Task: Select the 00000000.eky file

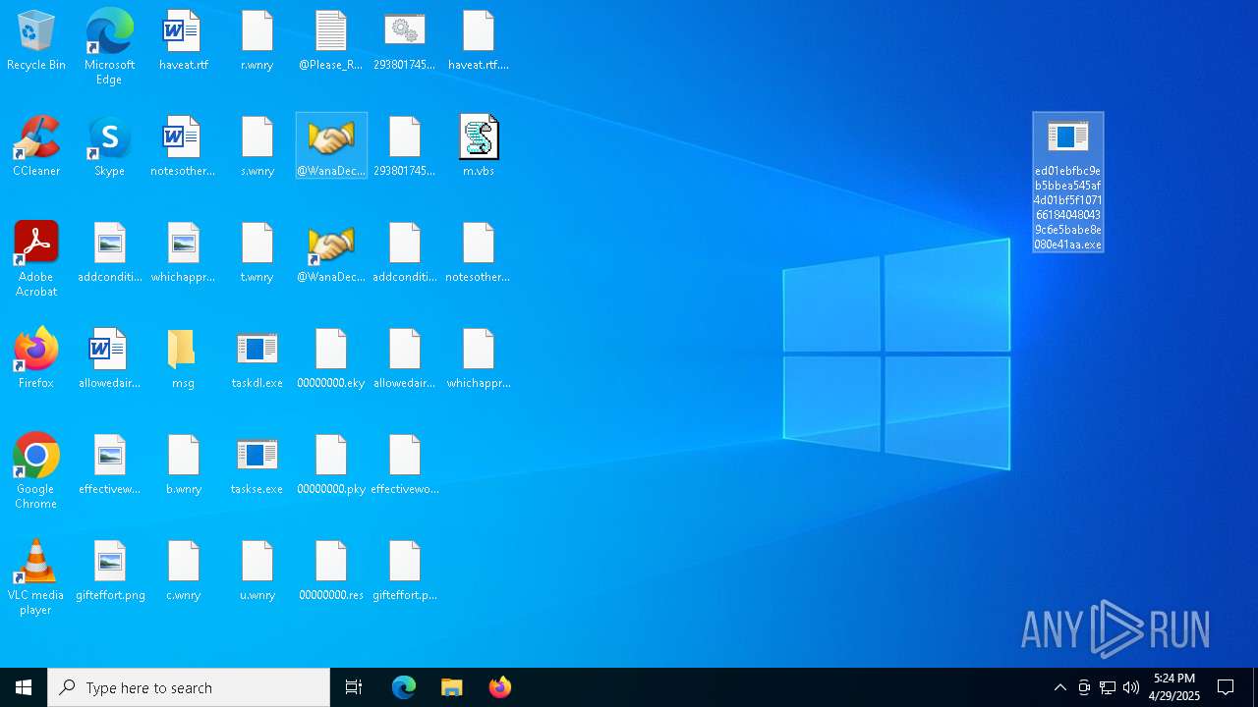Action: click(x=331, y=359)
